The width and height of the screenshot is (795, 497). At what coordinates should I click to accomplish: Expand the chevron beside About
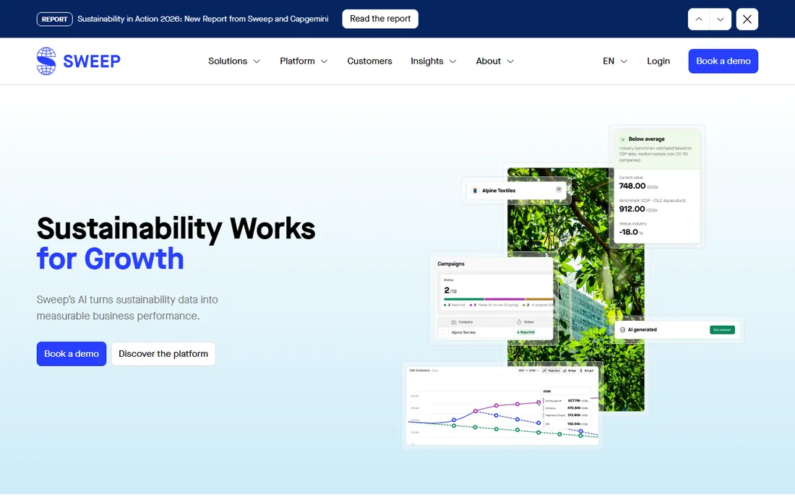510,61
